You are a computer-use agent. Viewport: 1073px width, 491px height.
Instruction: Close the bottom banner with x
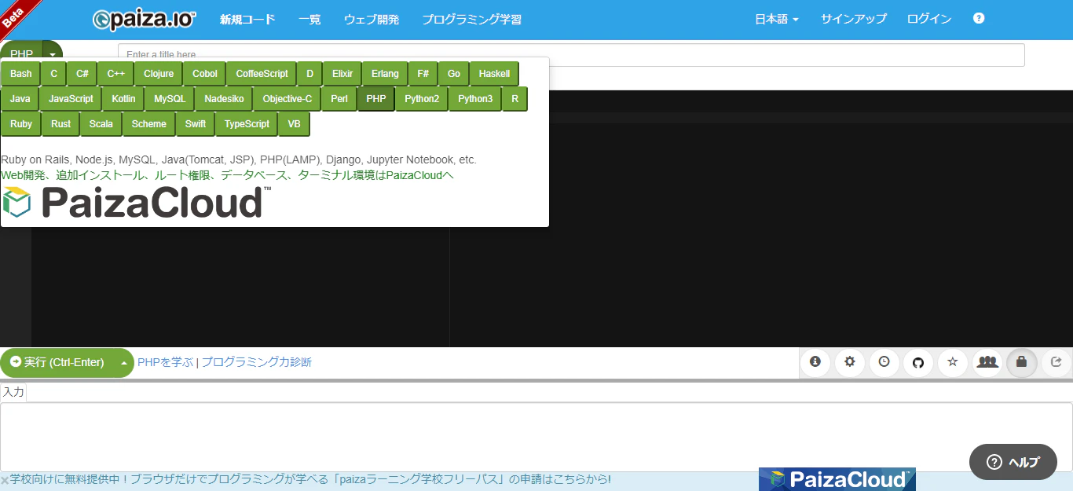(x=5, y=480)
